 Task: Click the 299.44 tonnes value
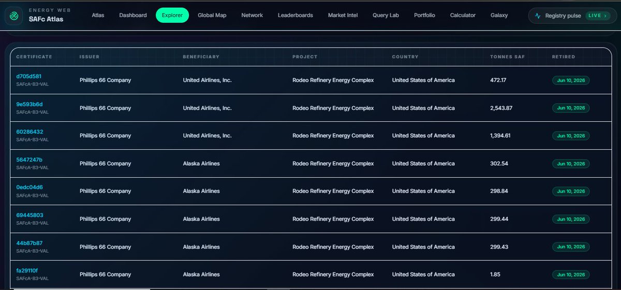[x=499, y=219]
